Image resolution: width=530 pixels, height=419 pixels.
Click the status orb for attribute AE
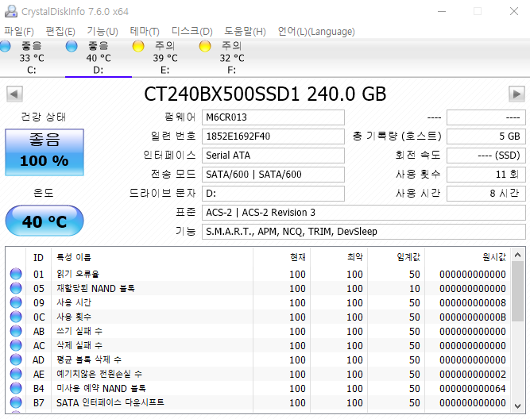(x=16, y=374)
